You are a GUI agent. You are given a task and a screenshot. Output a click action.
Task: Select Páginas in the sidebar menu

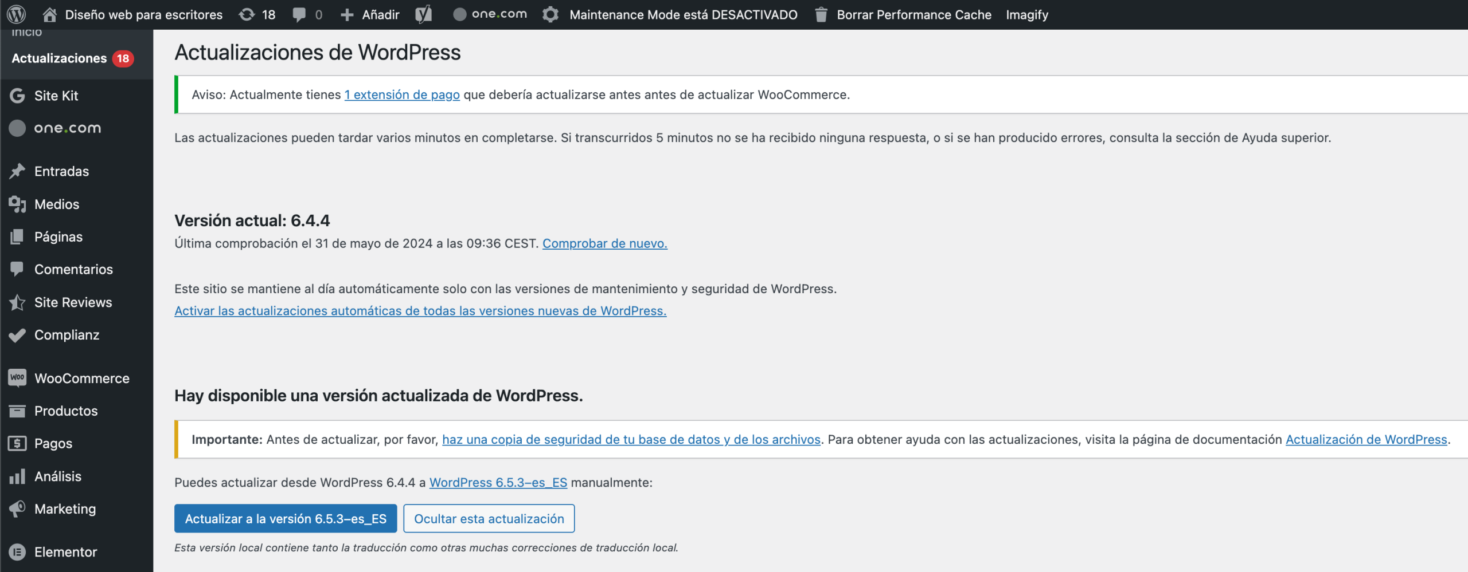[17, 236]
